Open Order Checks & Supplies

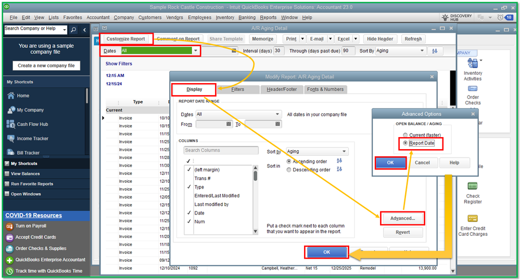(41, 248)
